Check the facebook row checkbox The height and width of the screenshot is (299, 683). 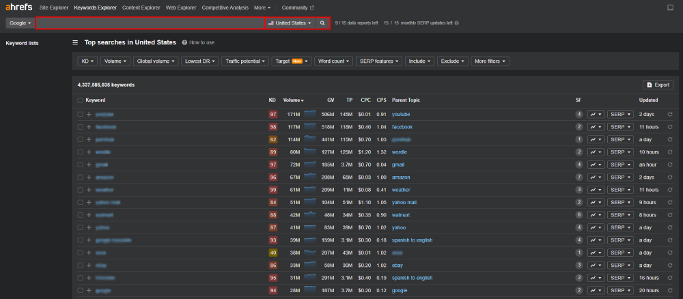click(80, 127)
